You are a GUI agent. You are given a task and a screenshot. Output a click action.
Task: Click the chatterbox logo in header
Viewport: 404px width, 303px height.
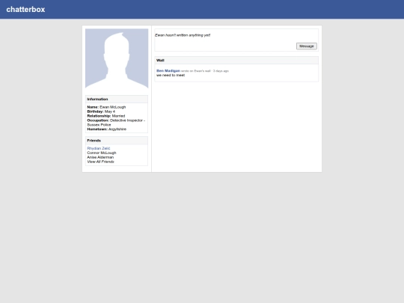(x=25, y=10)
